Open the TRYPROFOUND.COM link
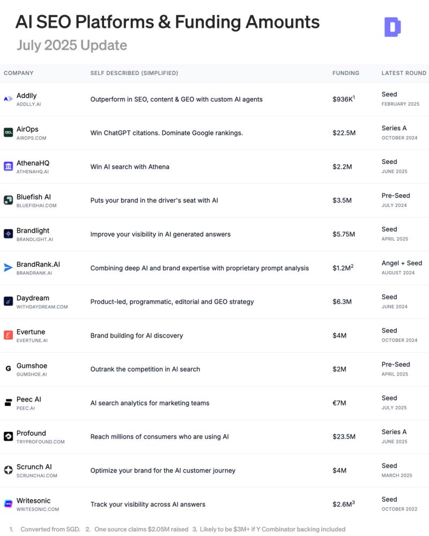 [40, 442]
